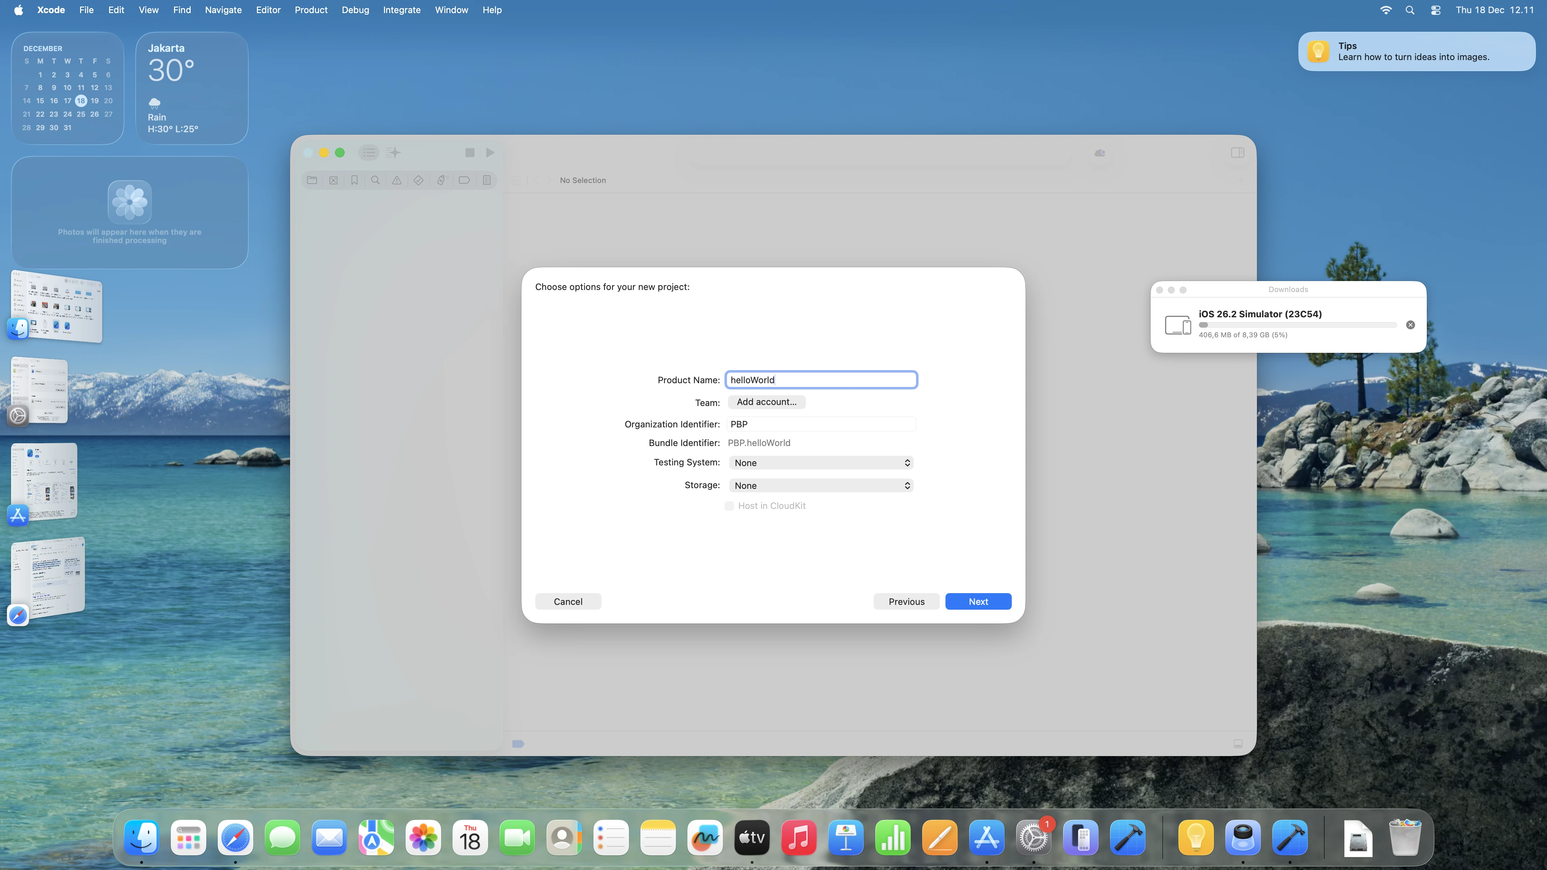Image resolution: width=1547 pixels, height=870 pixels.
Task: Toggle the navigator sidebar button
Action: 369,153
